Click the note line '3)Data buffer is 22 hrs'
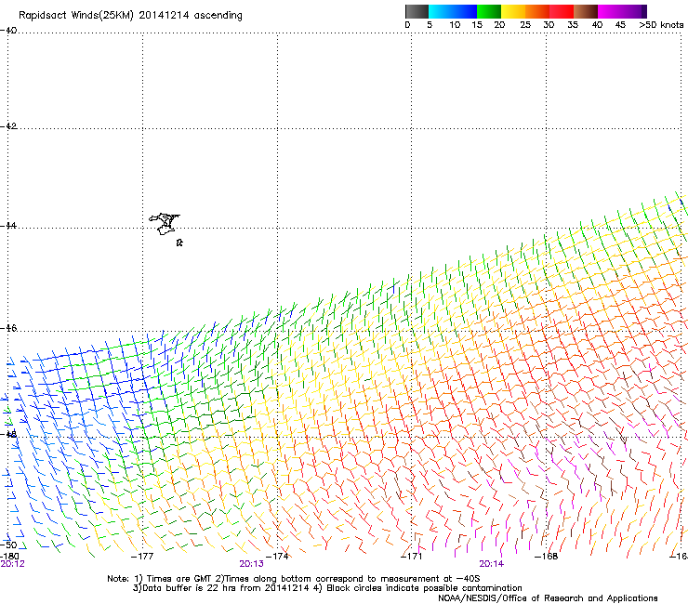Viewport: 688px width, 604px height. click(x=327, y=588)
